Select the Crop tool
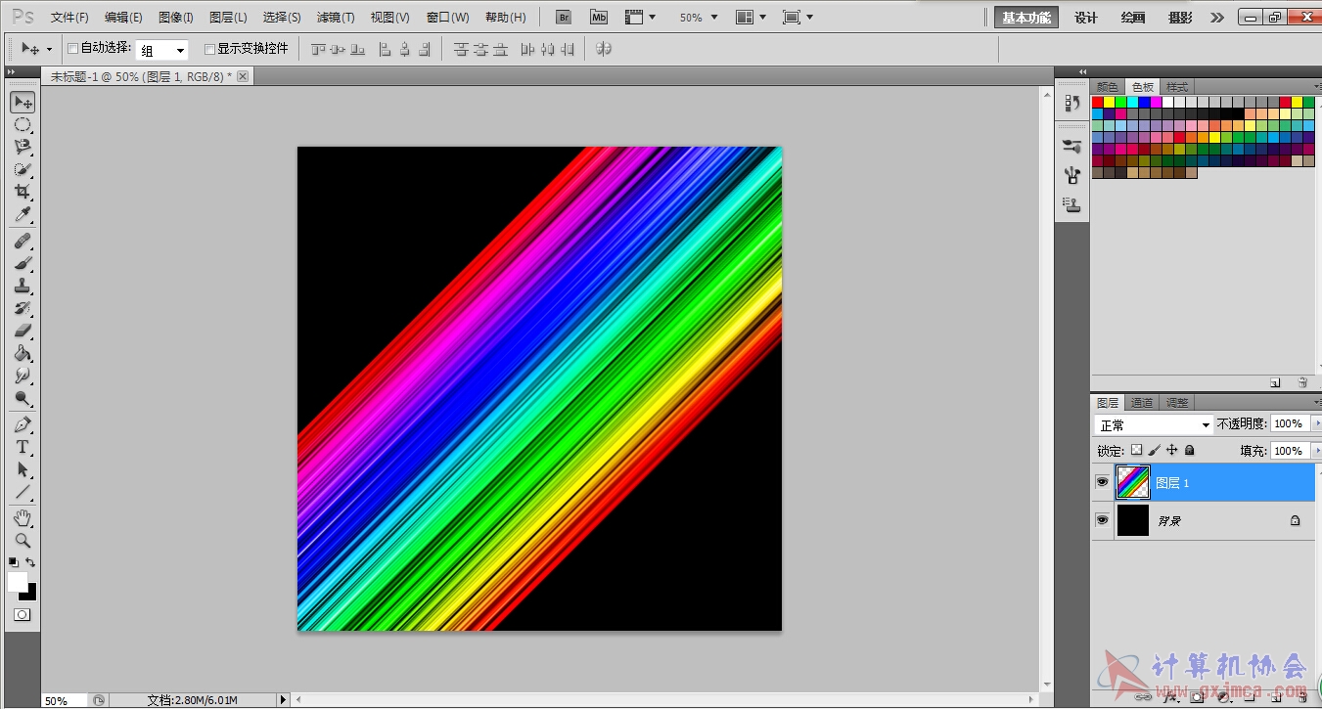 [23, 193]
